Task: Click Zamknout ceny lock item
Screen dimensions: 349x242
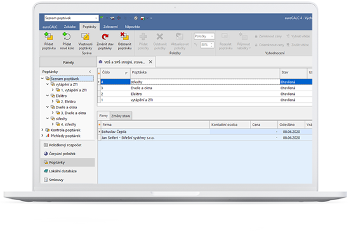Action: pos(268,36)
